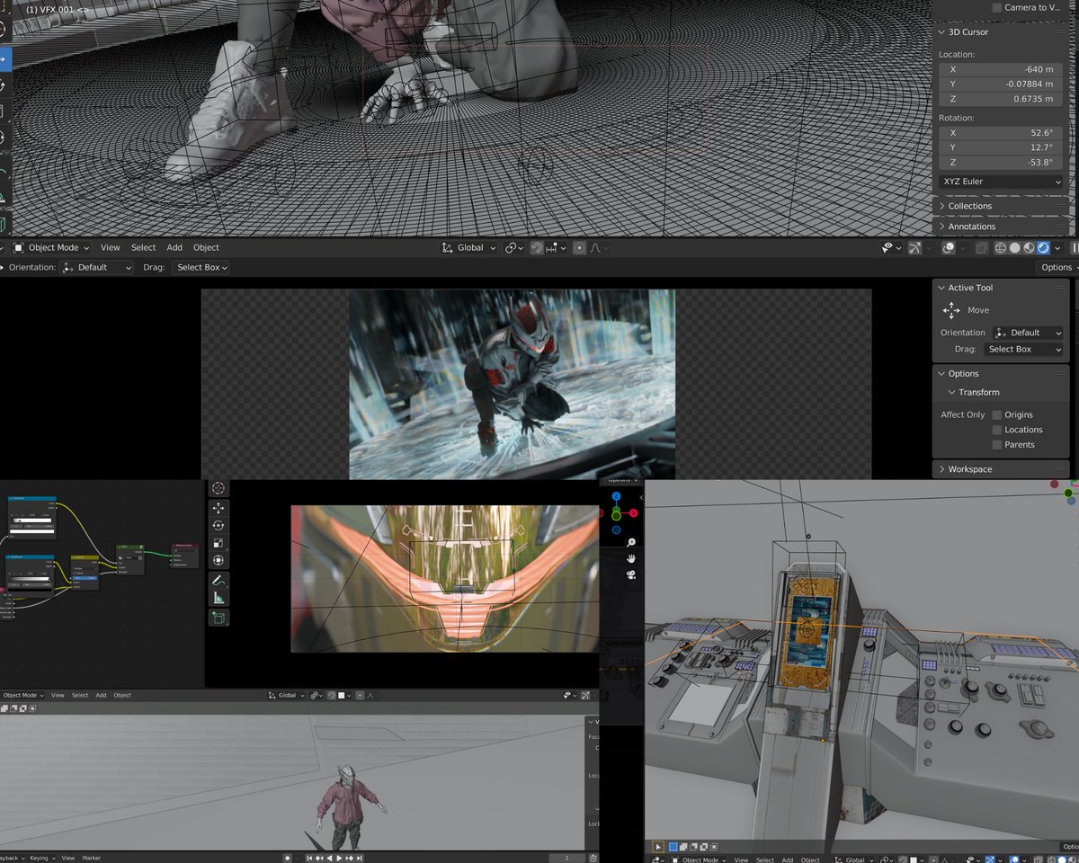
Task: Click Rotation Z field showing -53.8°
Action: click(1001, 163)
